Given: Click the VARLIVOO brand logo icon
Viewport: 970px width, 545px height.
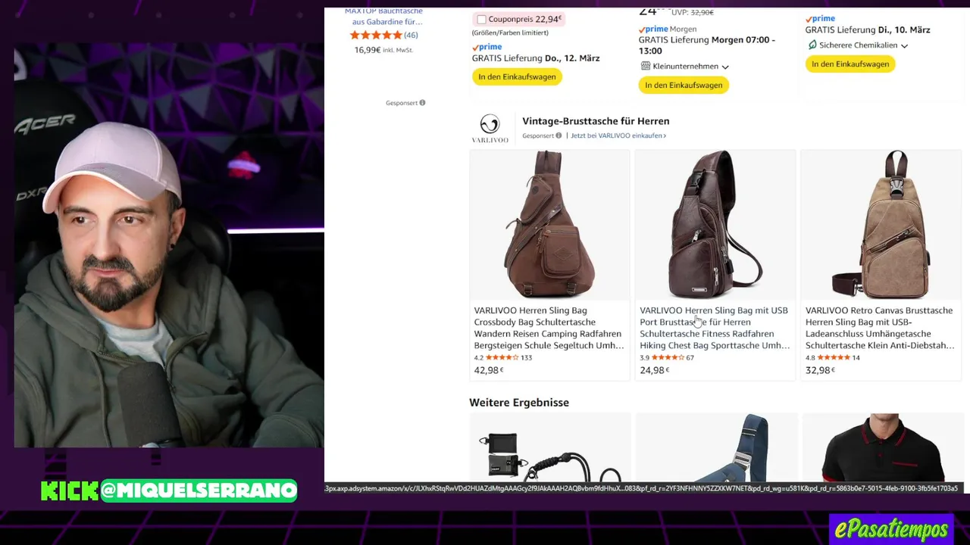Looking at the screenshot, I should [x=490, y=128].
